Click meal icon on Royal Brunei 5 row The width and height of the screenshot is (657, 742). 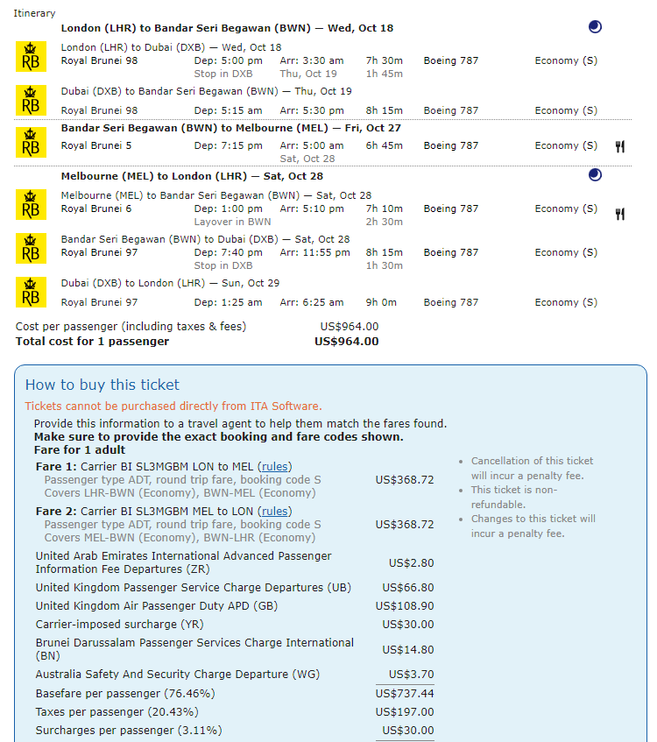(620, 146)
